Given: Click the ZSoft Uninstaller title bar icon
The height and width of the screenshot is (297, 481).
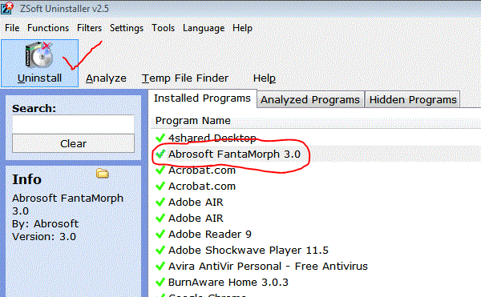Looking at the screenshot, I should (x=6, y=8).
